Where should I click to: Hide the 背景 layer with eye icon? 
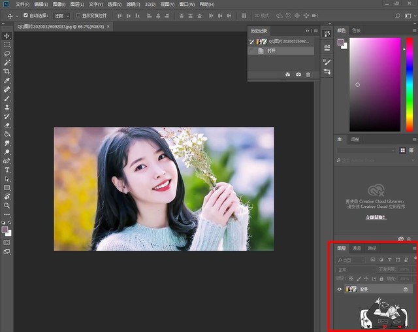coord(339,289)
